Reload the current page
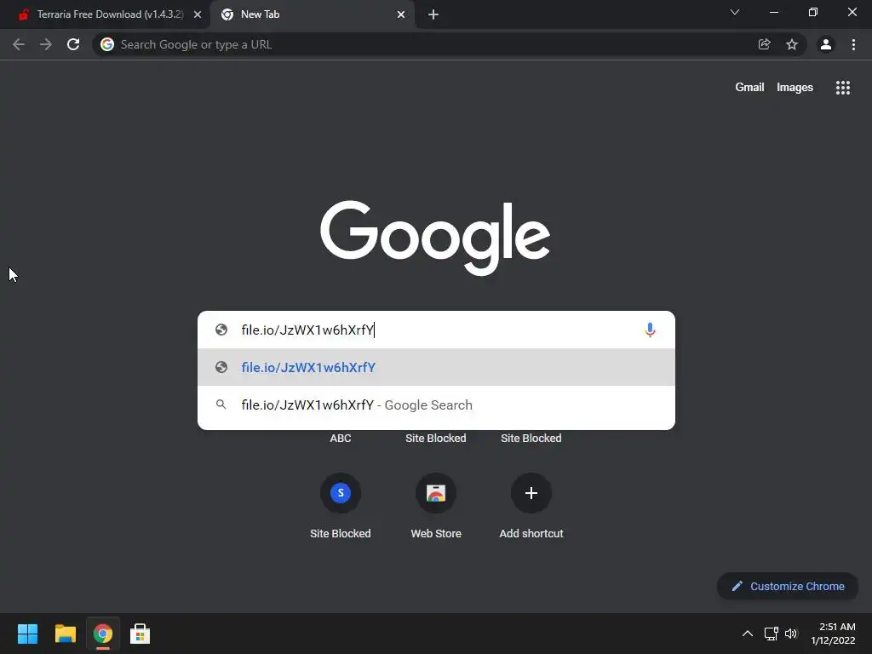This screenshot has height=654, width=872. click(x=73, y=44)
